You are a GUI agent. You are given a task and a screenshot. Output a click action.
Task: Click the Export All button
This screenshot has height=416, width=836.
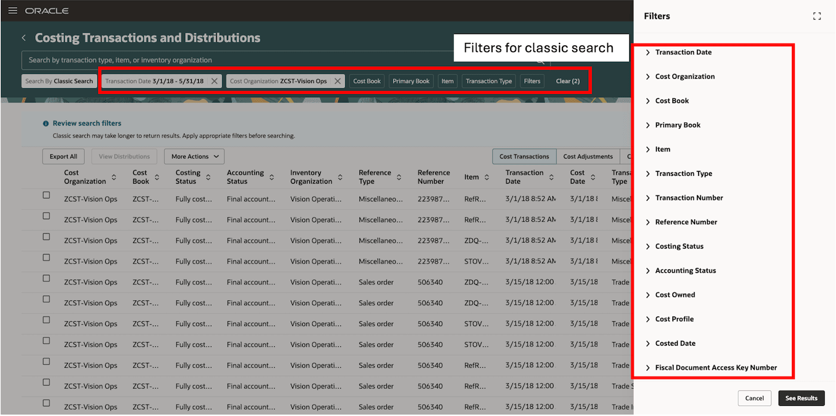coord(63,157)
